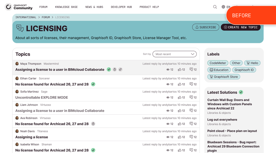Click Sofia Martinez's avatar
276x153 pixels.
click(17, 92)
